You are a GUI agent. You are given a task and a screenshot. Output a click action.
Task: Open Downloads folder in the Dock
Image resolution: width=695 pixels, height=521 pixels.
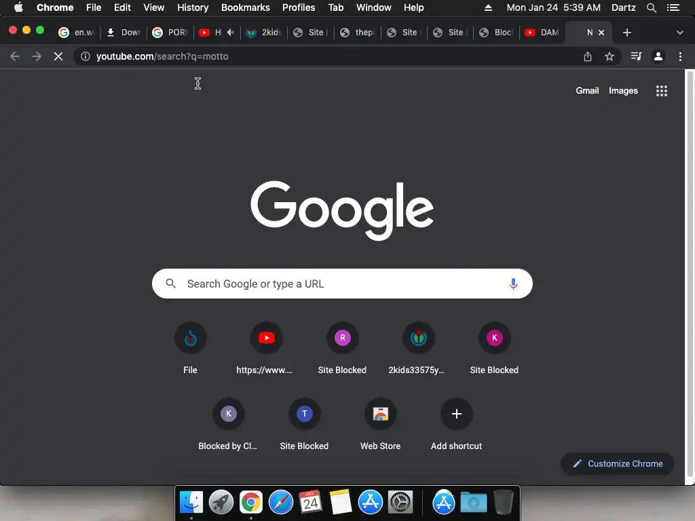point(473,503)
